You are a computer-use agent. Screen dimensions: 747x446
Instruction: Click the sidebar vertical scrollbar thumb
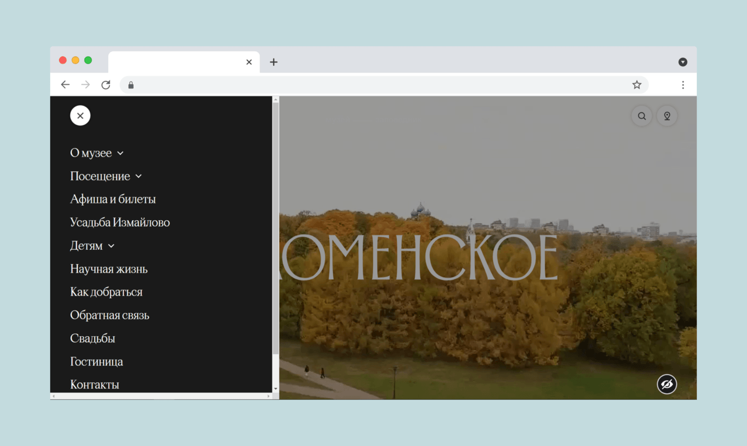point(275,228)
